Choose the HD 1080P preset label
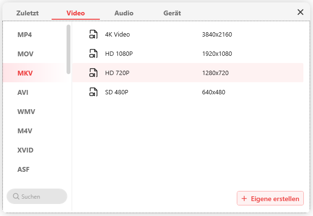313x216 pixels. [x=119, y=54]
